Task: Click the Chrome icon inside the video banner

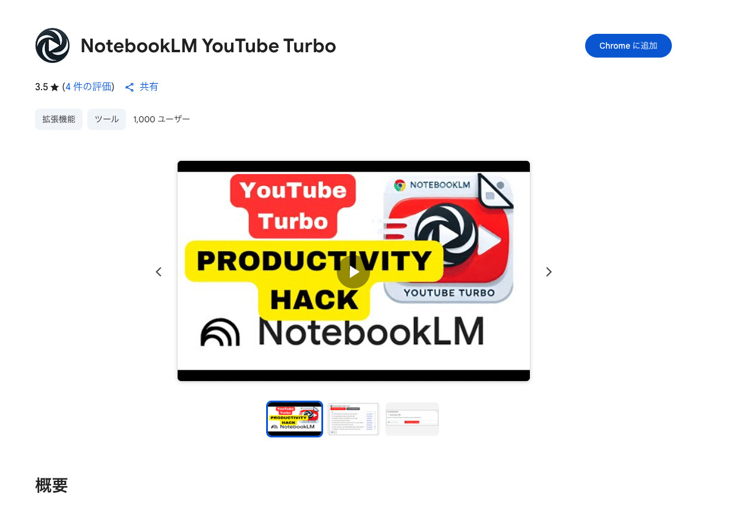Action: coord(400,185)
